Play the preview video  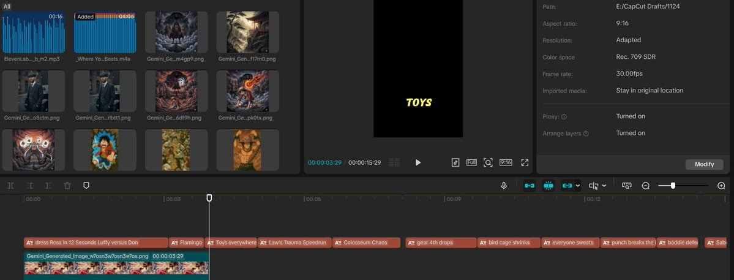[x=418, y=162]
